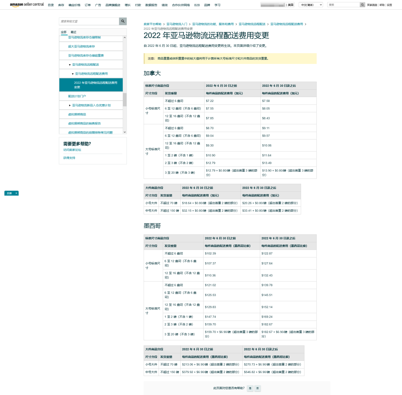Follow breadcrumb 亚马逊物流入门
This screenshot has height=395, width=402.
coord(177,24)
